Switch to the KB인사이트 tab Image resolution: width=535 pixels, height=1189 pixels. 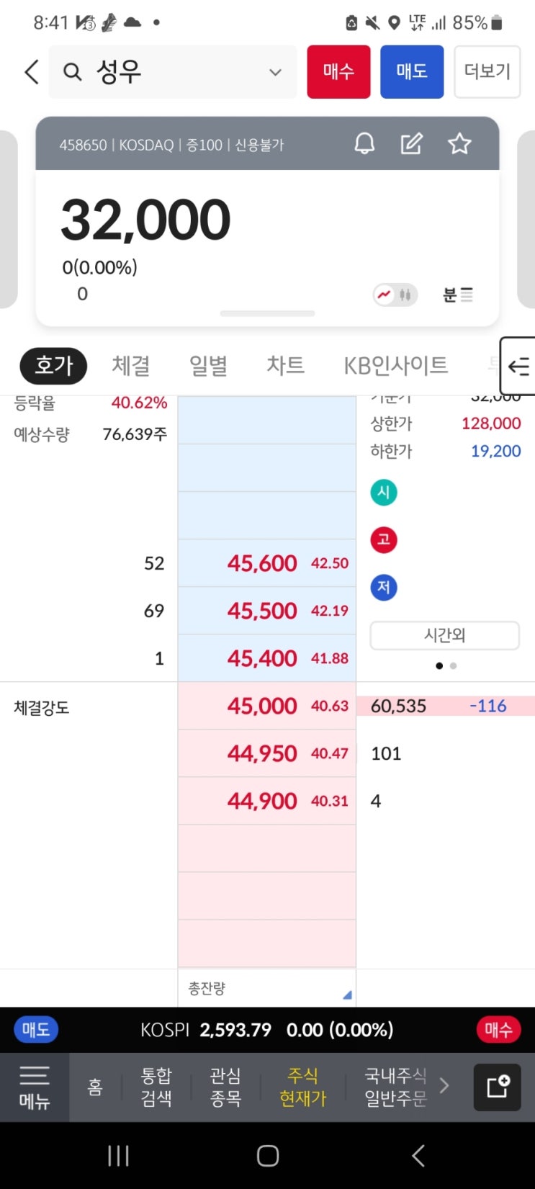[395, 365]
